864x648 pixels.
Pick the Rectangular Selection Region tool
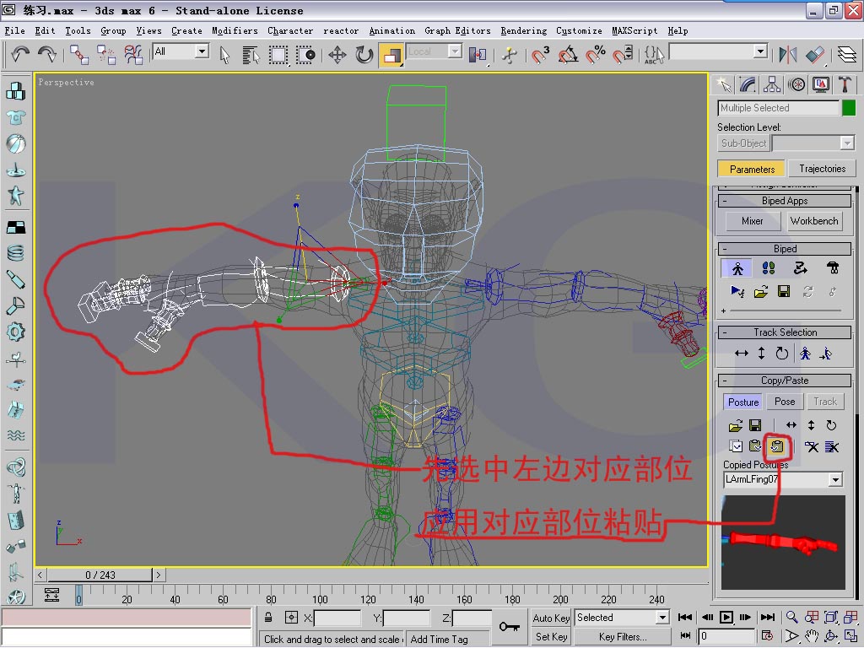[278, 55]
